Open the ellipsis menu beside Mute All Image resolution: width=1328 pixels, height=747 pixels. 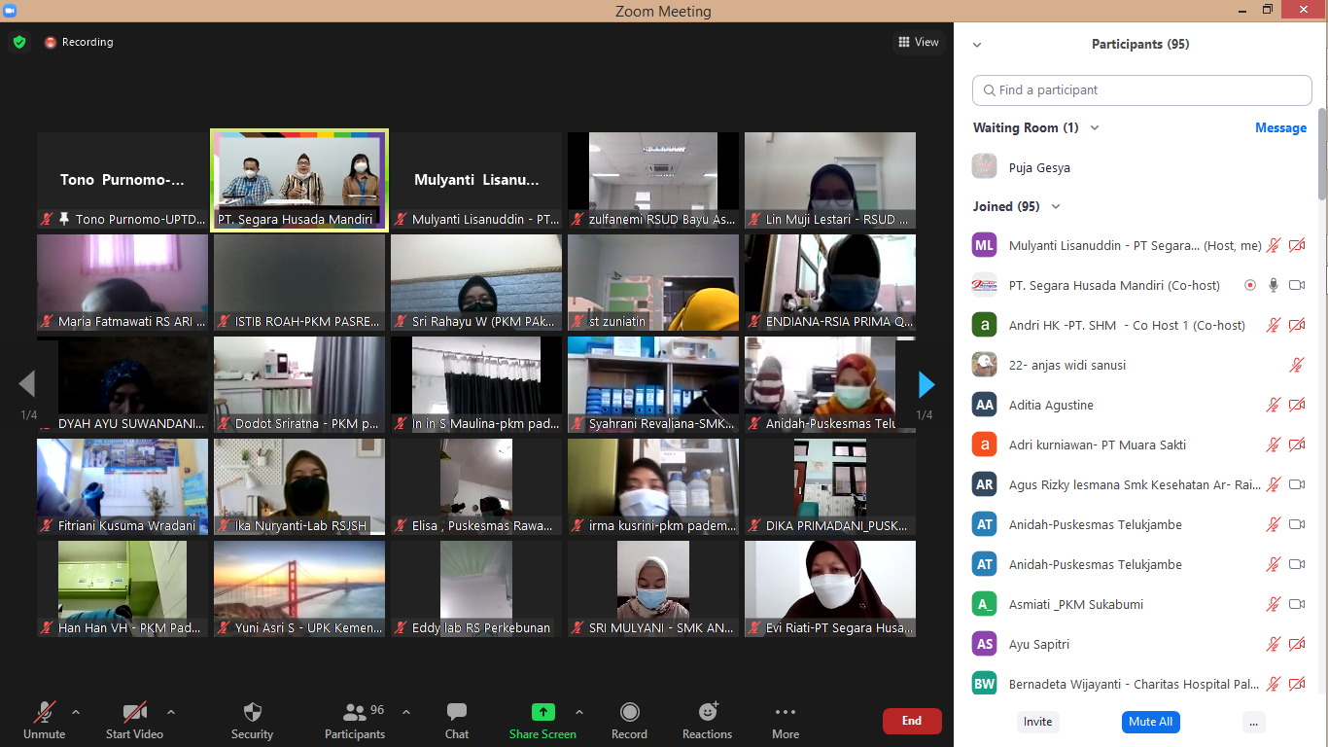tap(1254, 722)
